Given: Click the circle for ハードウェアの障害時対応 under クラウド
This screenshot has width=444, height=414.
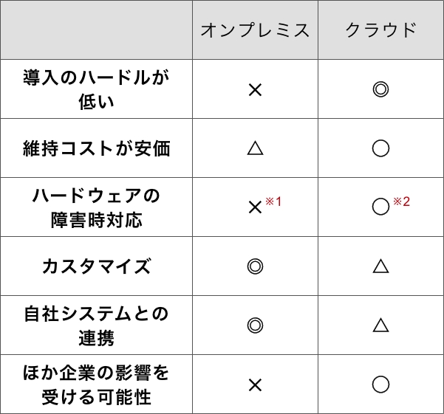Looking at the screenshot, I should click(x=380, y=207).
